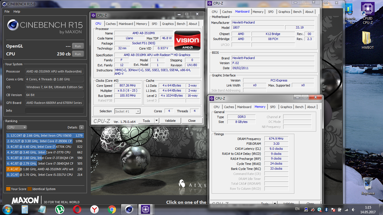Switch to Memory tab in top CPU-Z window

pos(258,12)
